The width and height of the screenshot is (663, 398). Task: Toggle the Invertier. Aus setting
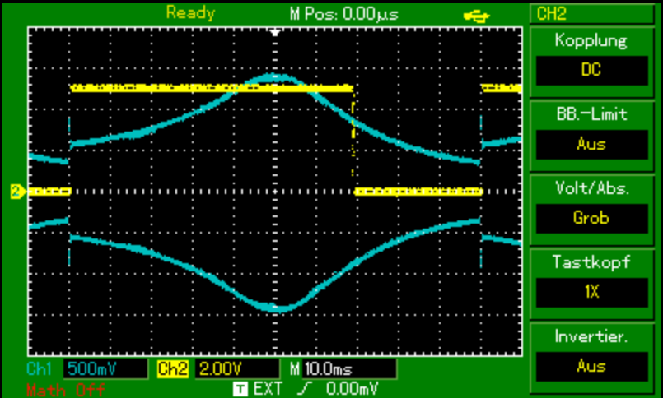tap(591, 366)
